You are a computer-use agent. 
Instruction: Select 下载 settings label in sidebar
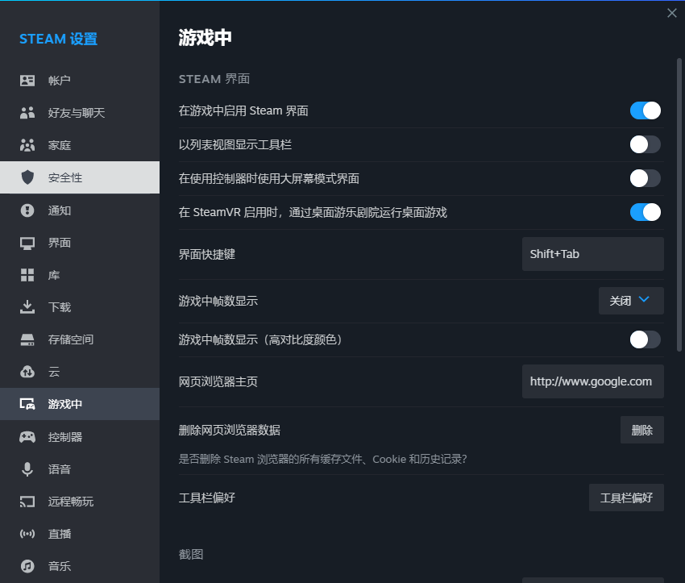click(60, 307)
